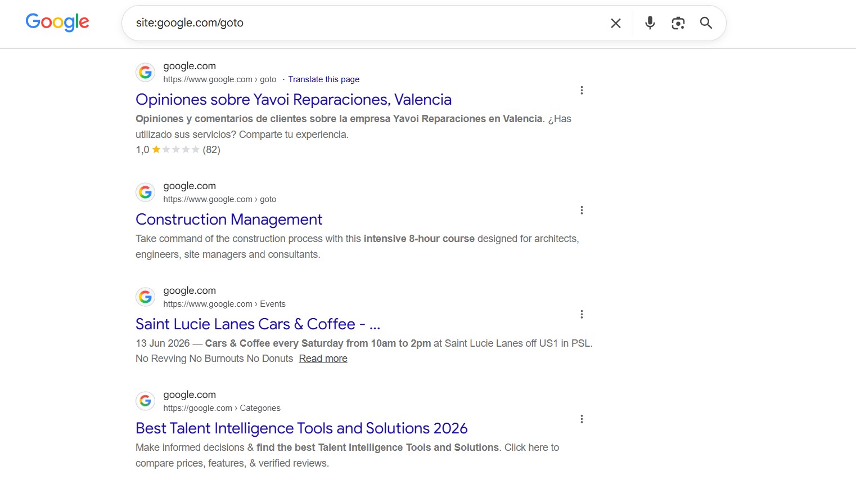Click Google favicon beside Yavoi Reparaciones result

(146, 73)
